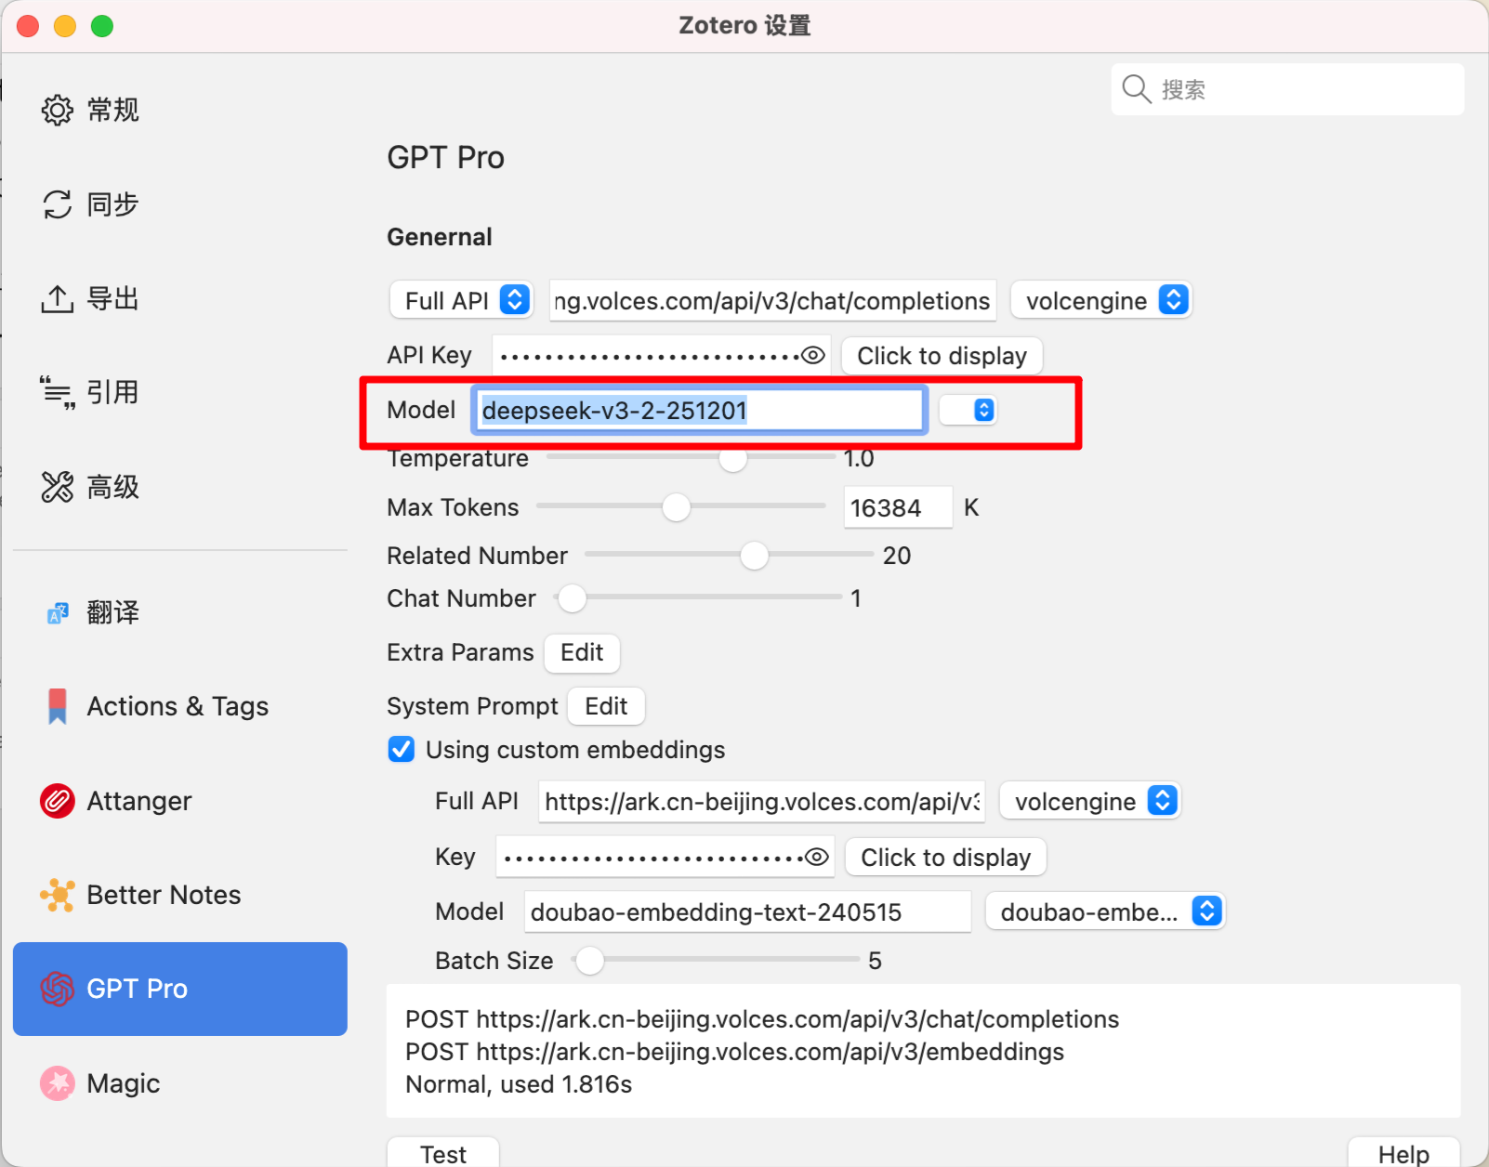
Task: Click the API Key password field
Action: (x=661, y=356)
